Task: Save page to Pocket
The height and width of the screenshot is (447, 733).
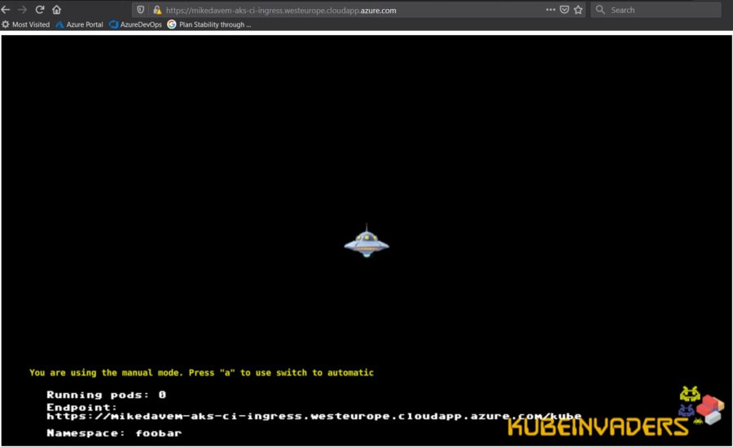Action: pos(564,10)
